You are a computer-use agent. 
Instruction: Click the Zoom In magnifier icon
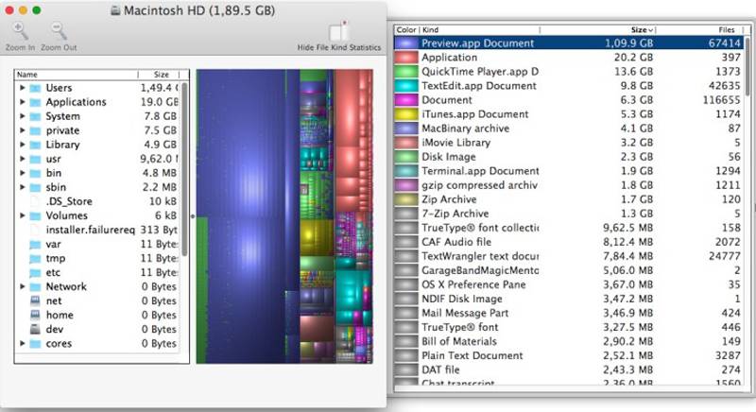(20, 32)
